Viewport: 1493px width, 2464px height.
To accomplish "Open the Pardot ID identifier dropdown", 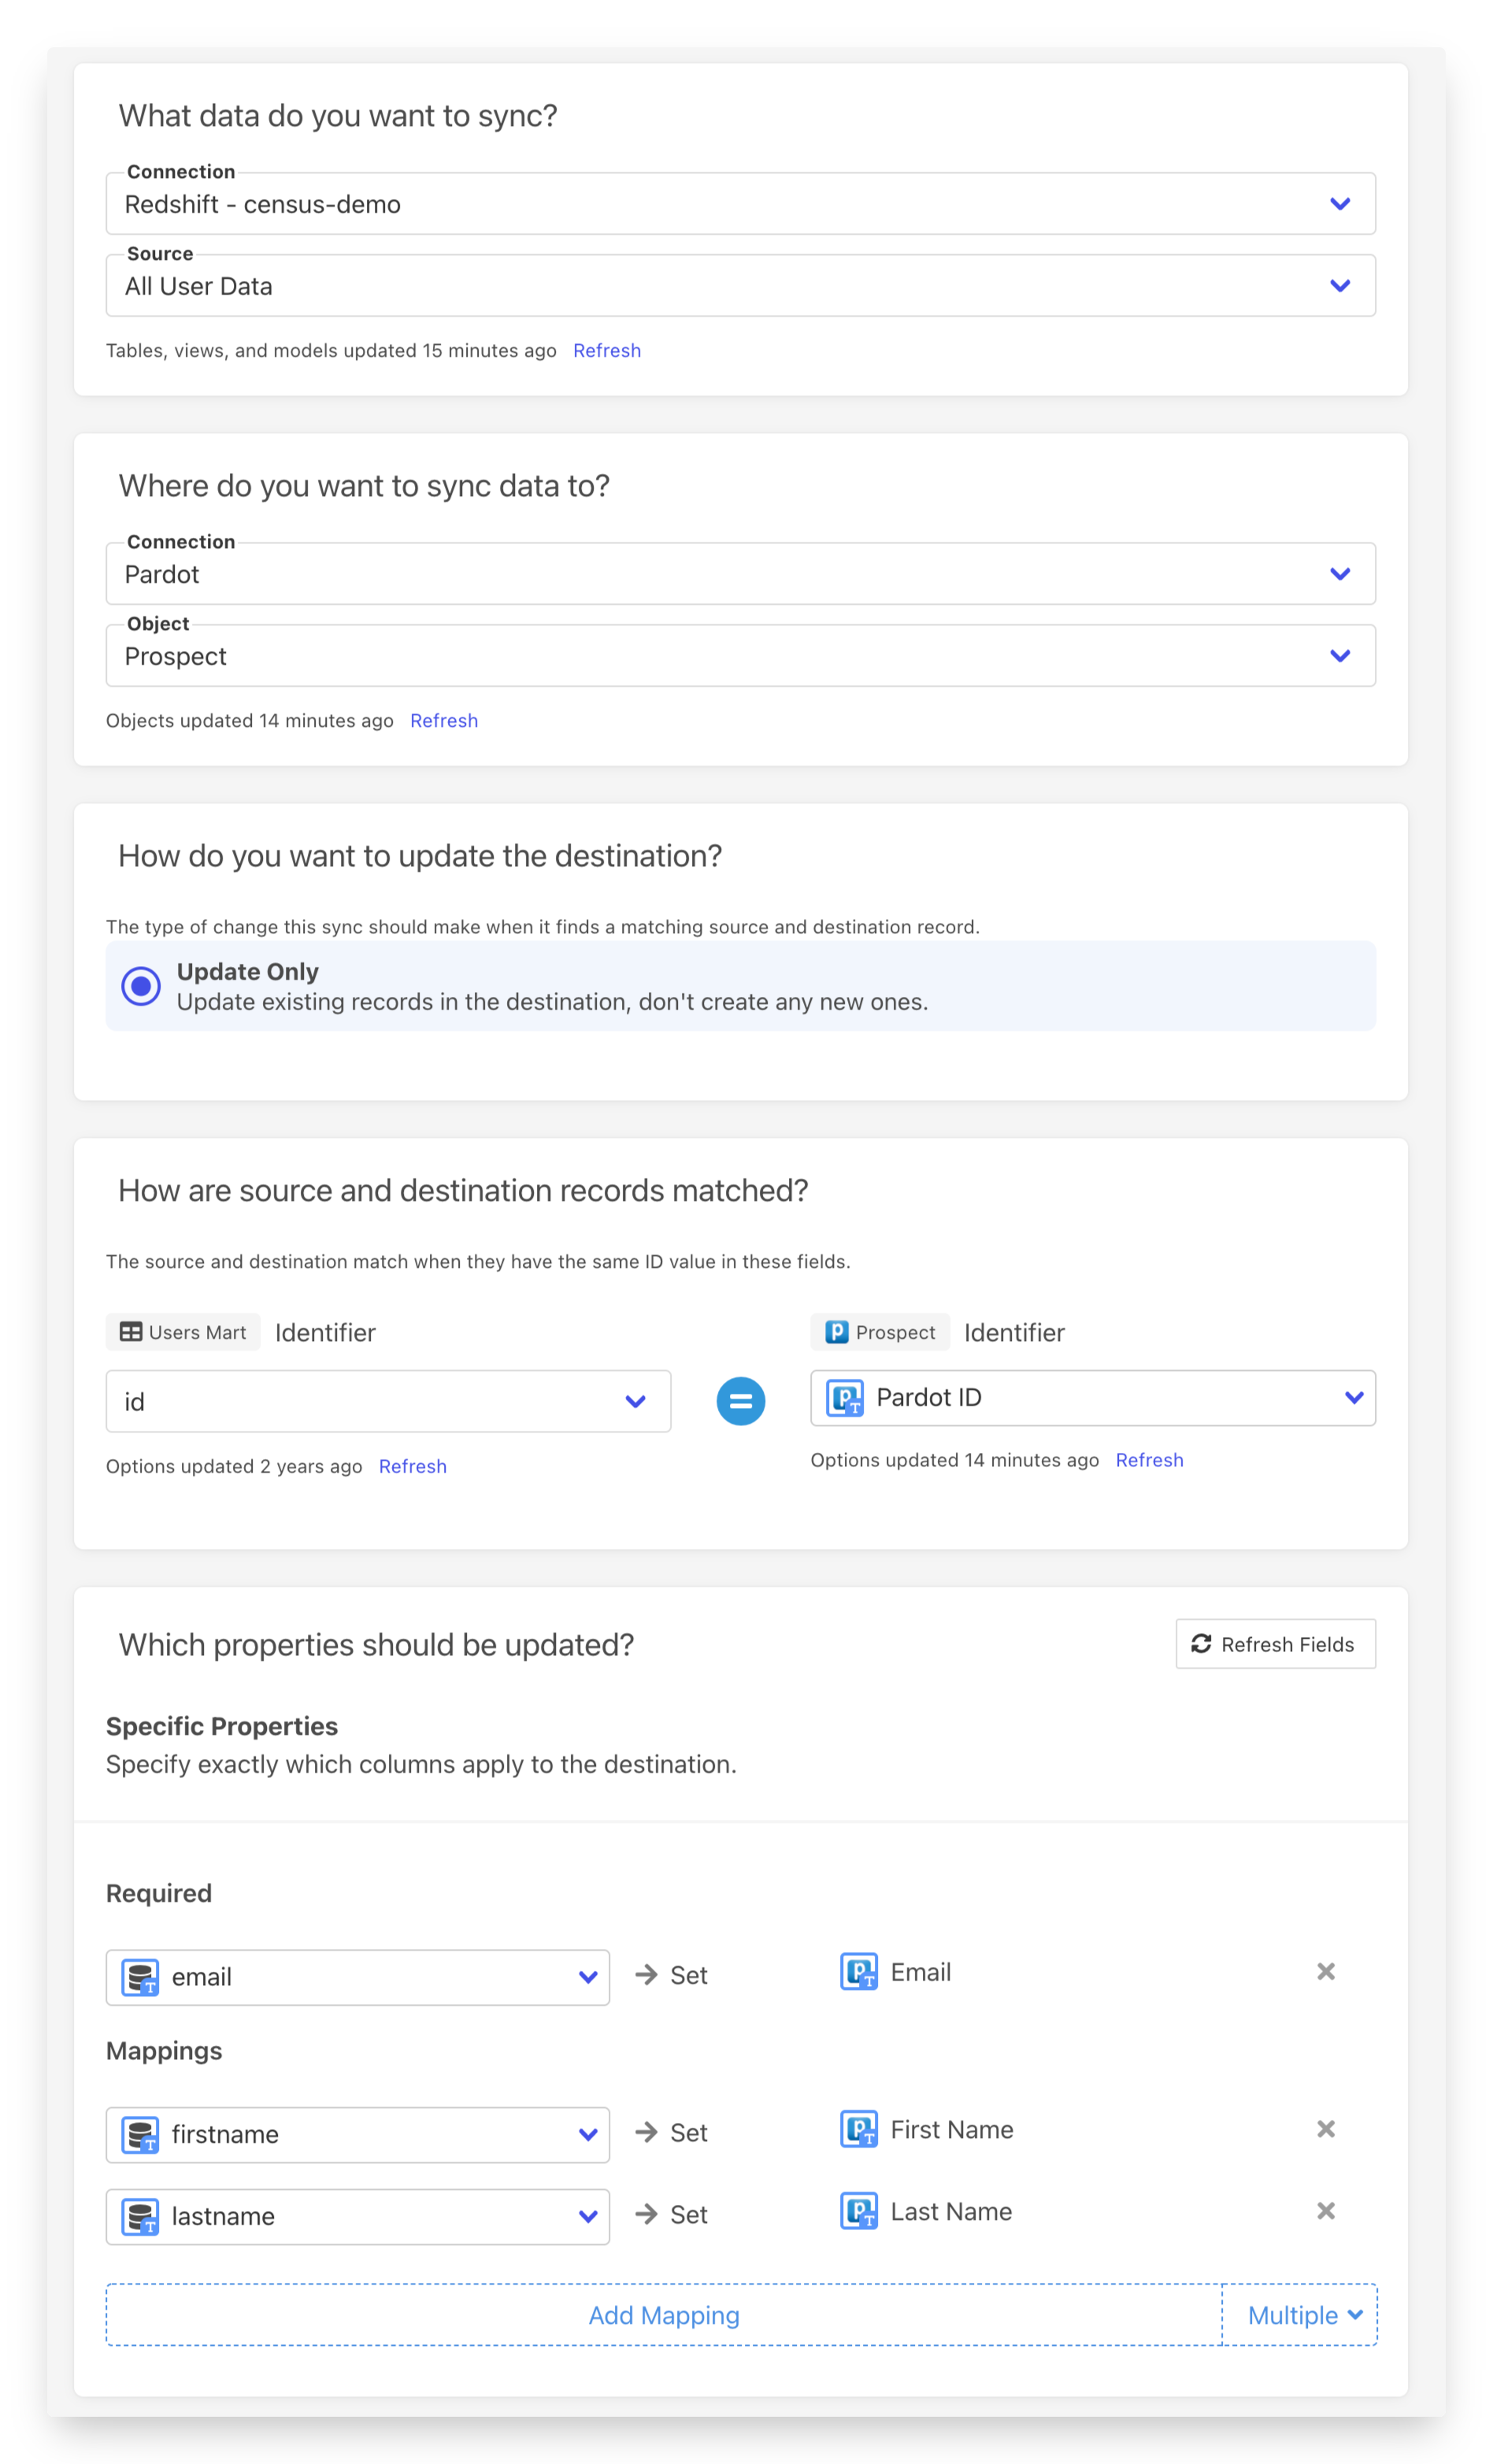I will pyautogui.click(x=1092, y=1398).
